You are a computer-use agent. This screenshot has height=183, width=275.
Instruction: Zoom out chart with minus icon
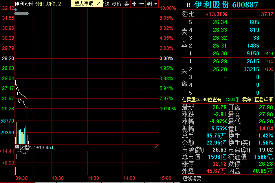pyautogui.click(x=141, y=4)
